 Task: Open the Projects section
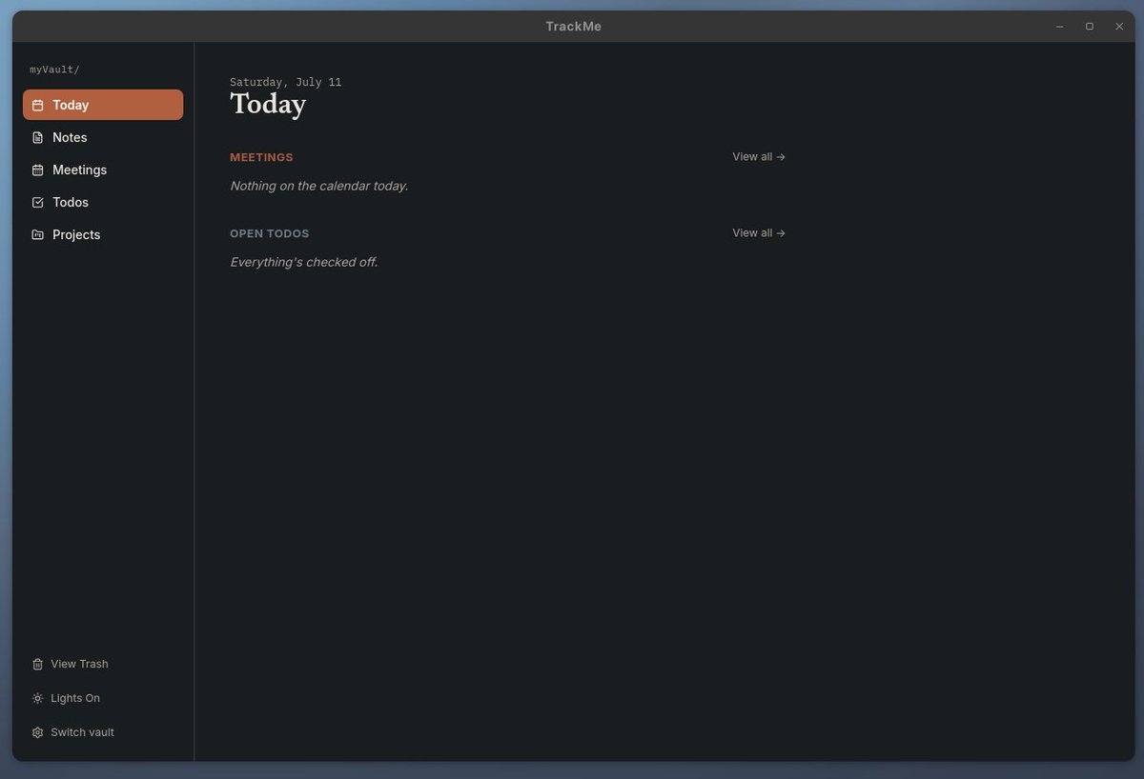(103, 234)
